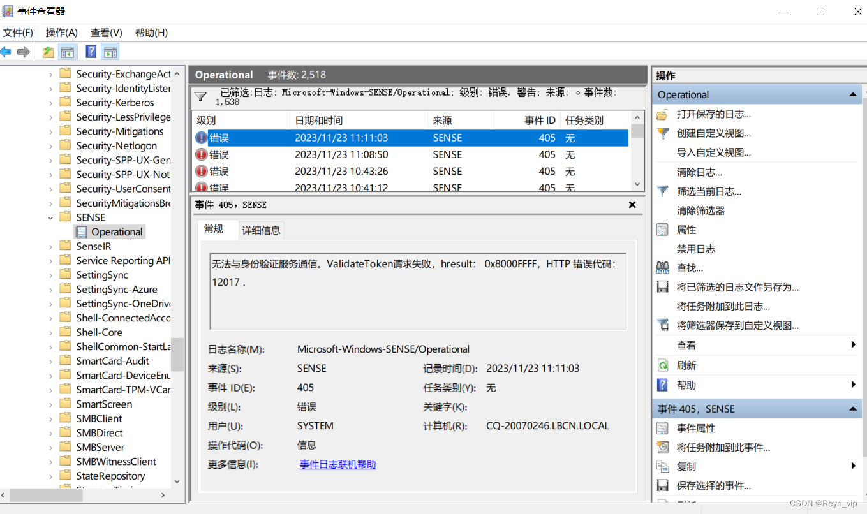Select the Security-Netlogon tree item
Image resolution: width=867 pixels, height=514 pixels.
[x=116, y=145]
